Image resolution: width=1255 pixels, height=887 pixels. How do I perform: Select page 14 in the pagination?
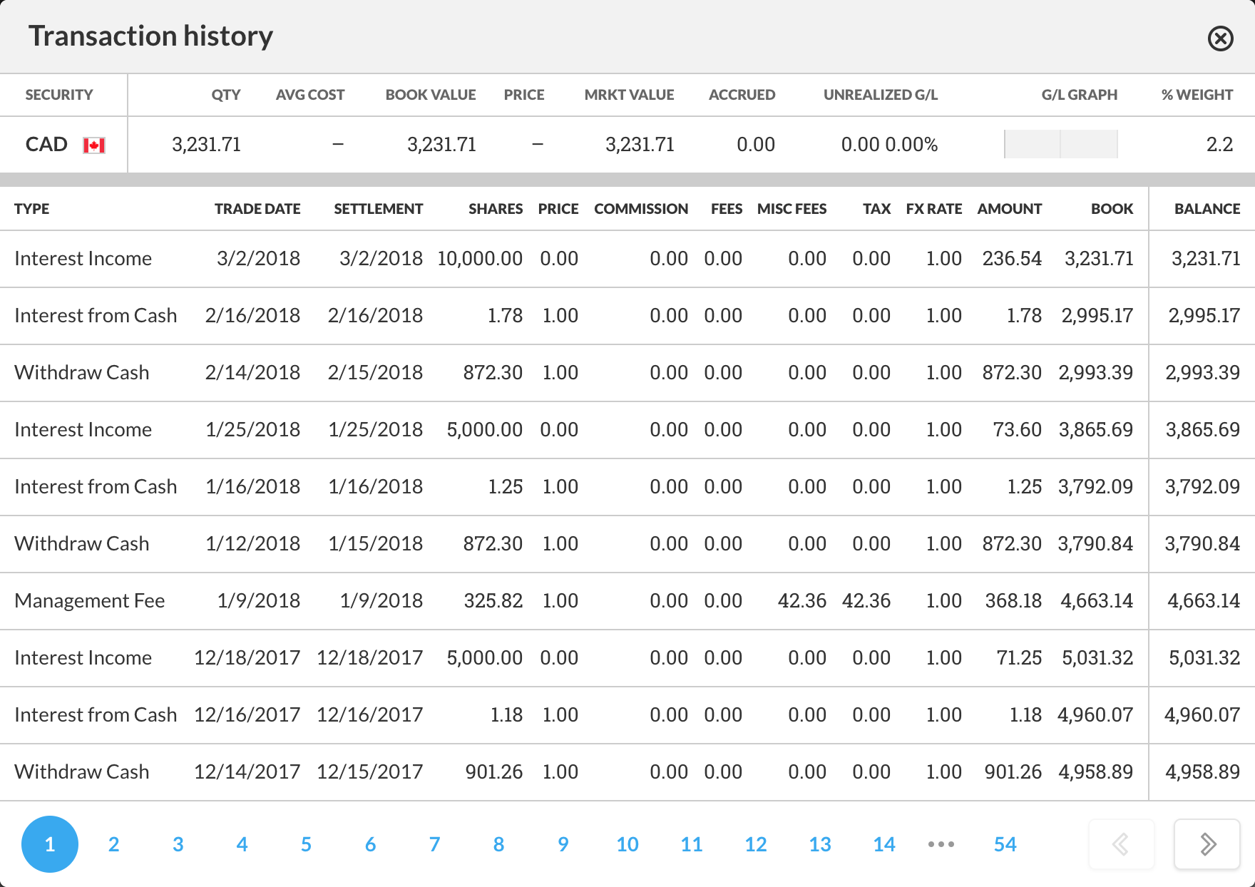coord(884,844)
